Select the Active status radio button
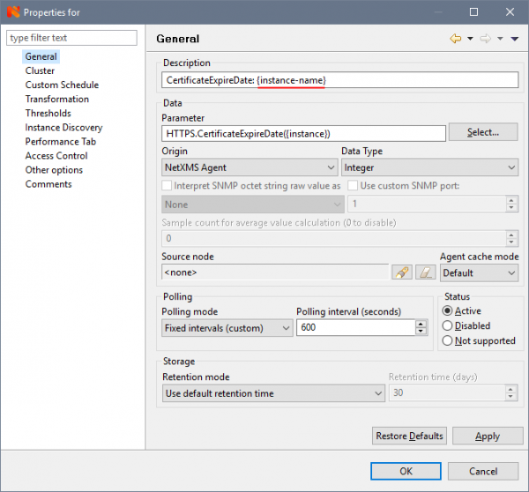The width and height of the screenshot is (529, 492). (448, 311)
